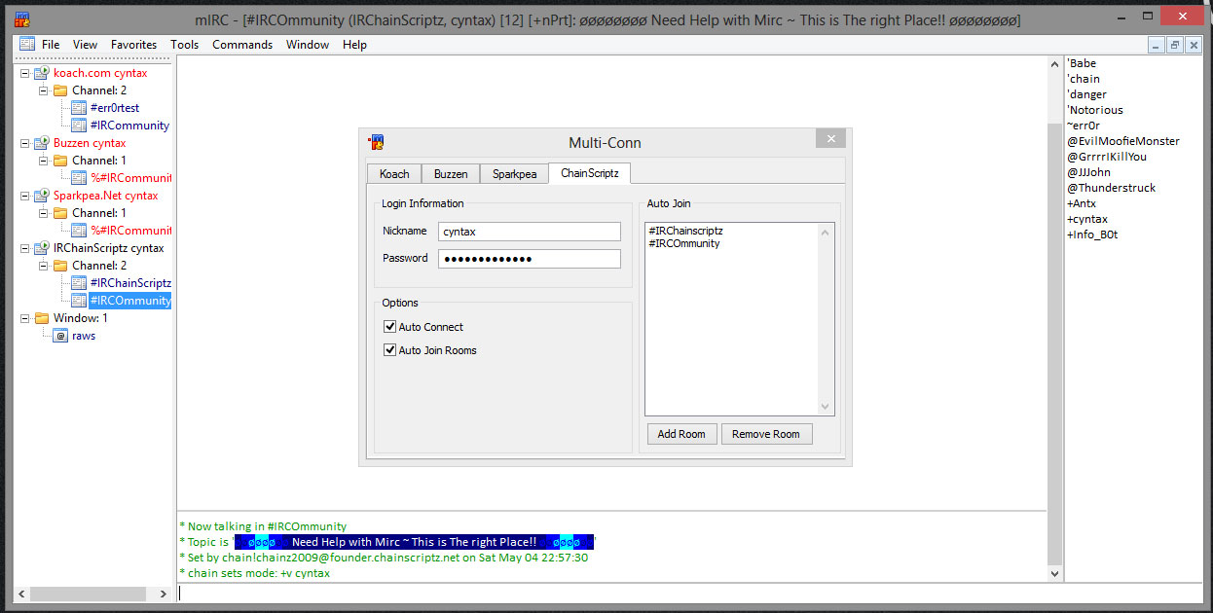Restore the channel window via menu bar button
The height and width of the screenshot is (613, 1213).
1174,45
